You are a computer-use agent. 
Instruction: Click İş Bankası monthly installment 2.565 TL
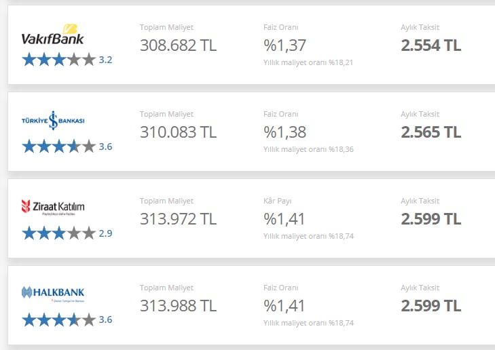tap(431, 132)
